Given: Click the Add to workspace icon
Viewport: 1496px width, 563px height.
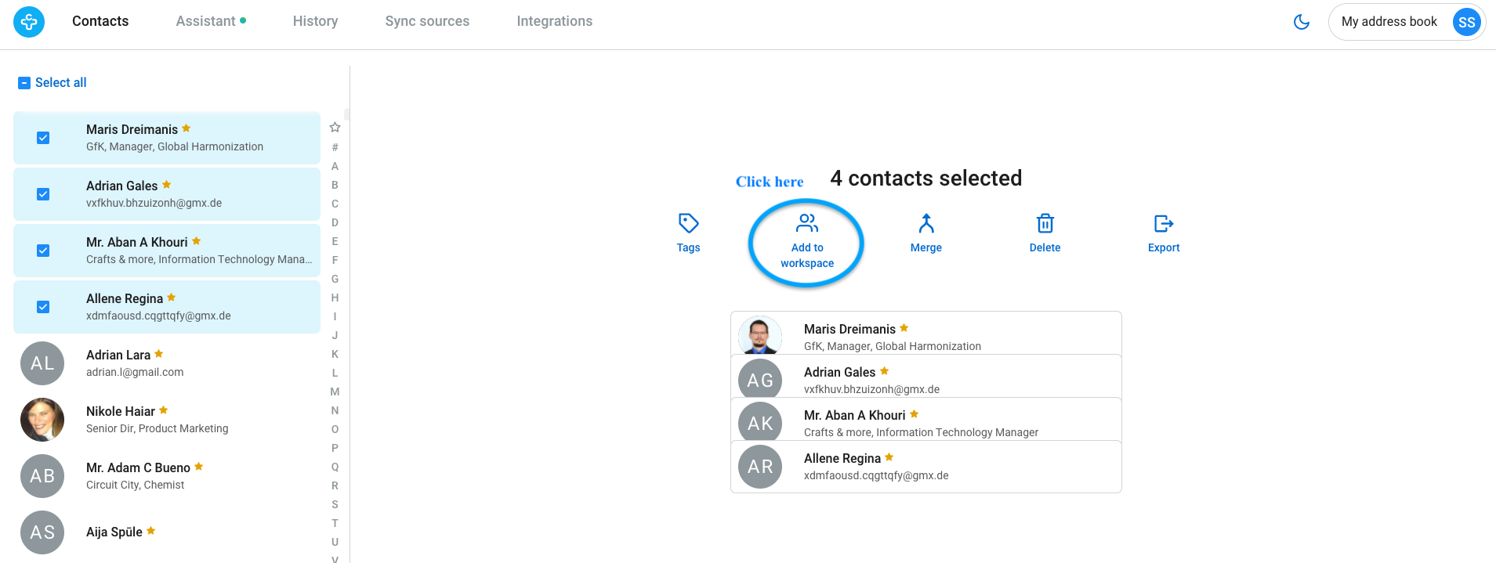Looking at the screenshot, I should 807,224.
